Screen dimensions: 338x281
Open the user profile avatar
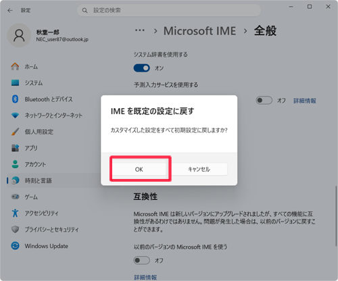point(19,35)
